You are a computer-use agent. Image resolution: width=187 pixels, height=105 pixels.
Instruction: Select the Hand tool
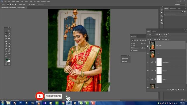[x=6, y=54]
